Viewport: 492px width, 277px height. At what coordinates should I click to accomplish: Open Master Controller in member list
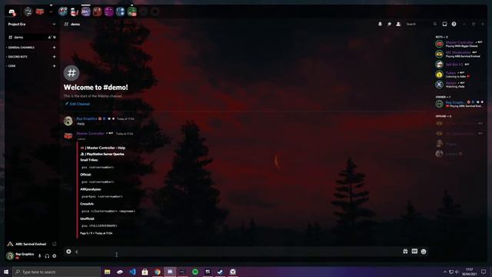tap(459, 44)
